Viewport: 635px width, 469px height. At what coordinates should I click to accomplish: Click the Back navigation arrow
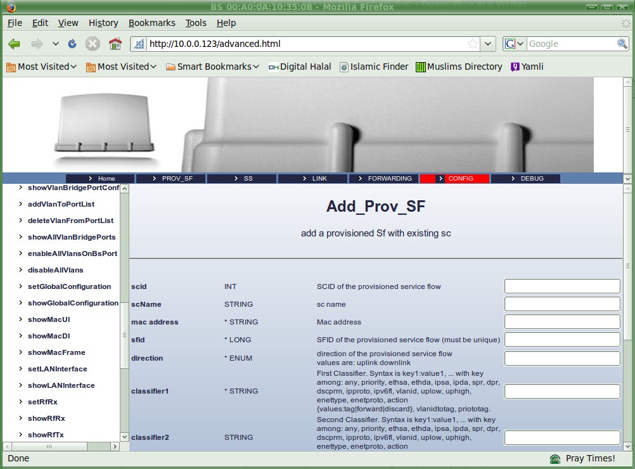click(15, 44)
